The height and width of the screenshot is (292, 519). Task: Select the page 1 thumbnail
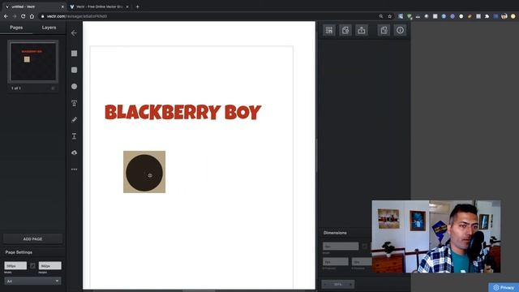(x=32, y=62)
